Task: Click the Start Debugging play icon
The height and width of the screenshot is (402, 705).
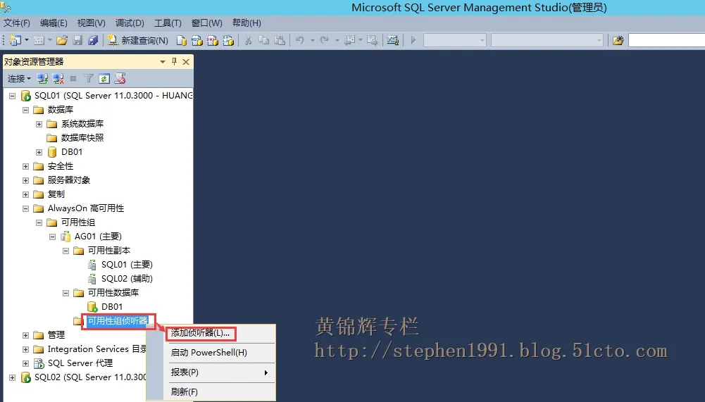Action: (413, 40)
